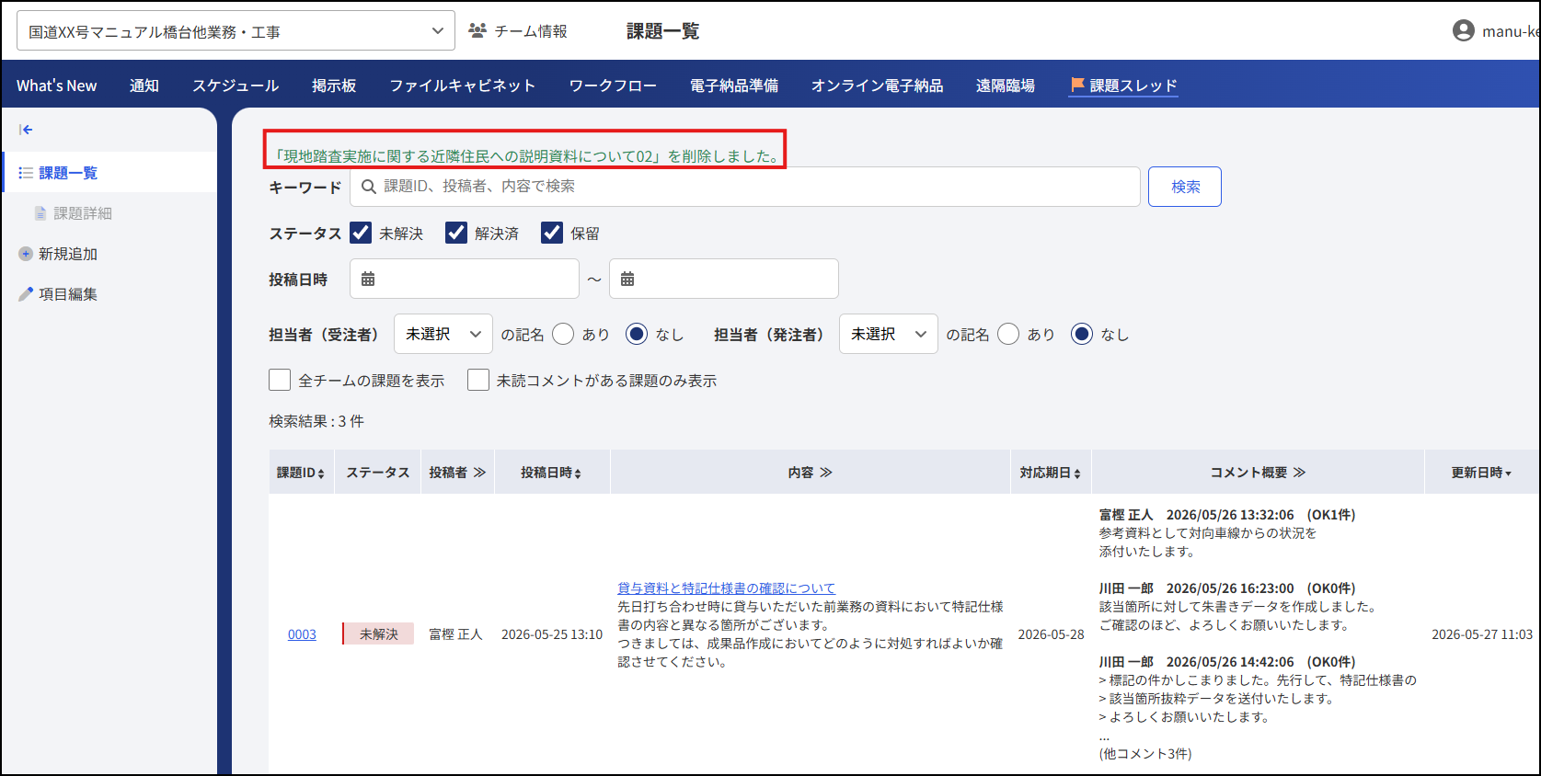The height and width of the screenshot is (776, 1541).
Task: Click the 投稿者 cell 富樫 正人
Action: (x=455, y=634)
